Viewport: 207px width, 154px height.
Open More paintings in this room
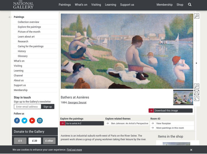click(172, 128)
